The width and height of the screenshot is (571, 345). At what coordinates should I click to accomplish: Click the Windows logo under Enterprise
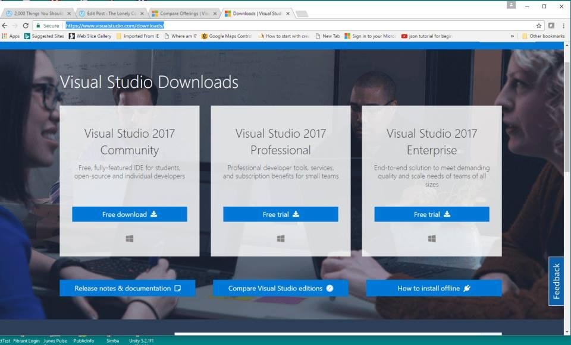pos(432,239)
